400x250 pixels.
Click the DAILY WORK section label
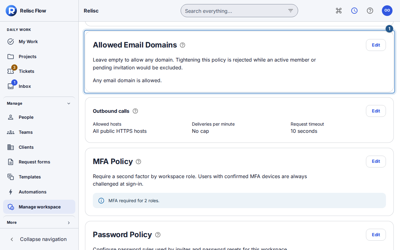pyautogui.click(x=19, y=30)
